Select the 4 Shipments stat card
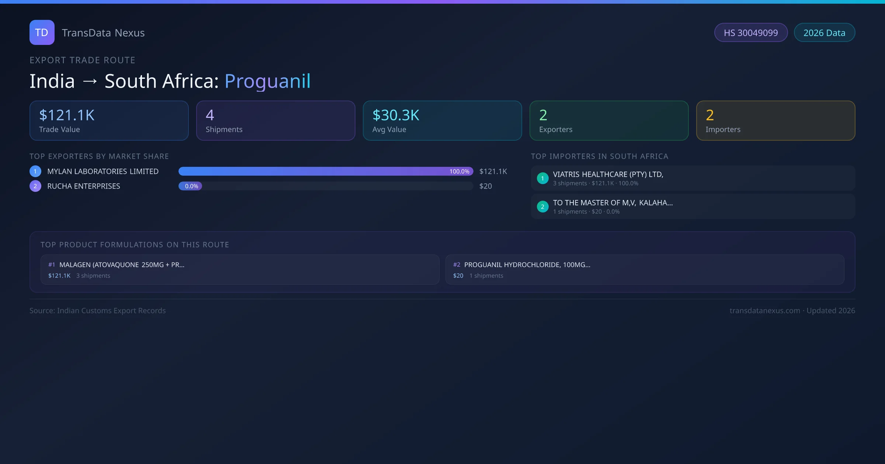 (275, 121)
